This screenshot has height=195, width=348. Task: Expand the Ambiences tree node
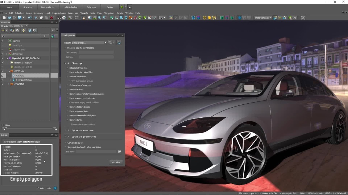click(x=7, y=54)
